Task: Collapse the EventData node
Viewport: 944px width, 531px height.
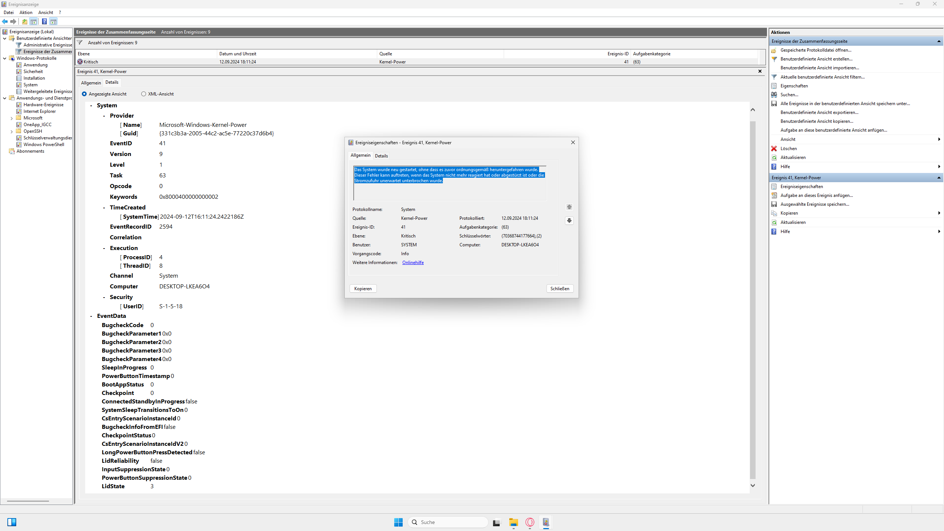Action: (91, 316)
